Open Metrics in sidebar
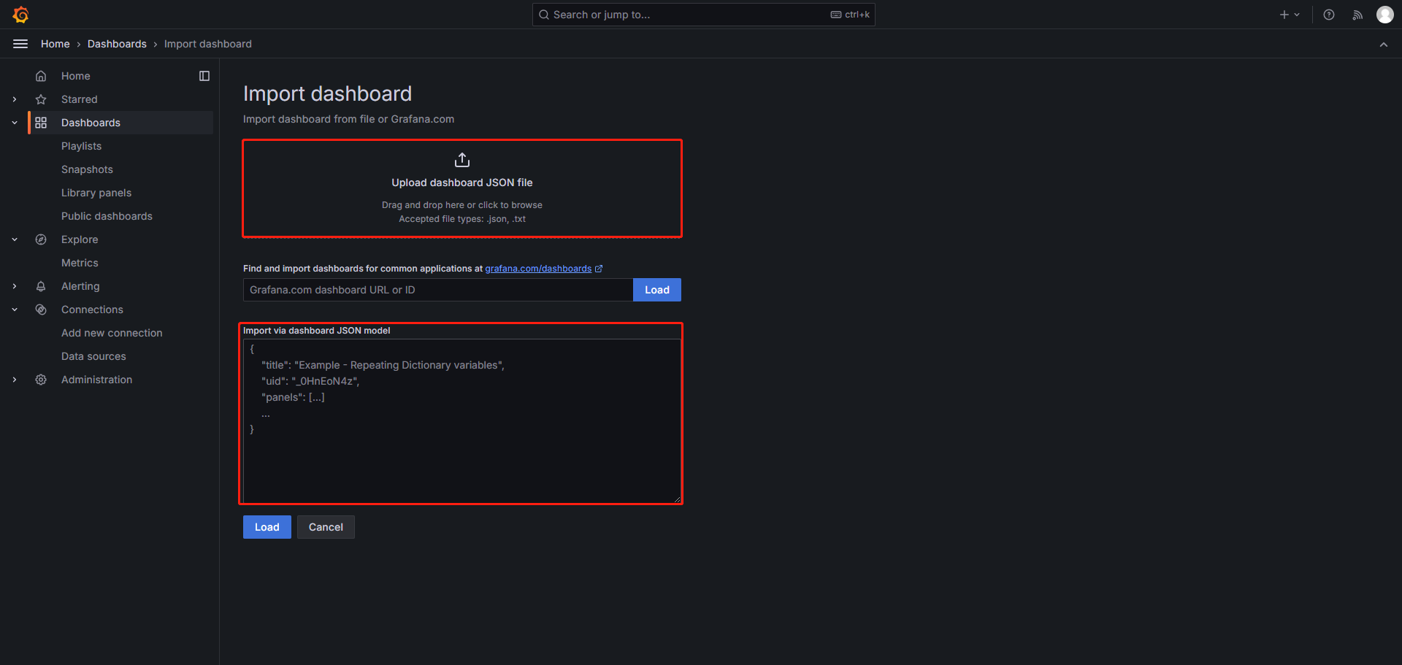The image size is (1402, 665). [80, 263]
